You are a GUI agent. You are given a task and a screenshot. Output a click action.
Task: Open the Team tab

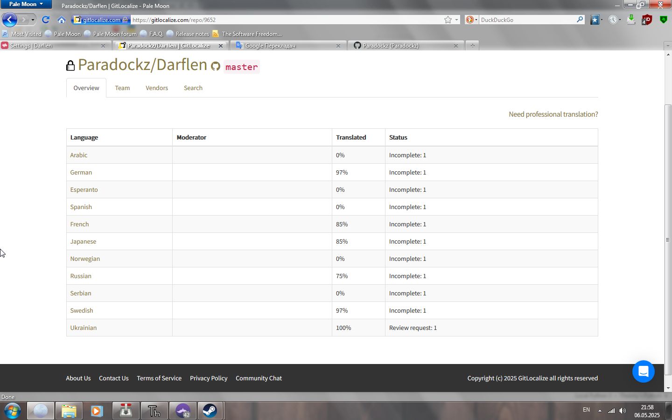(x=122, y=88)
